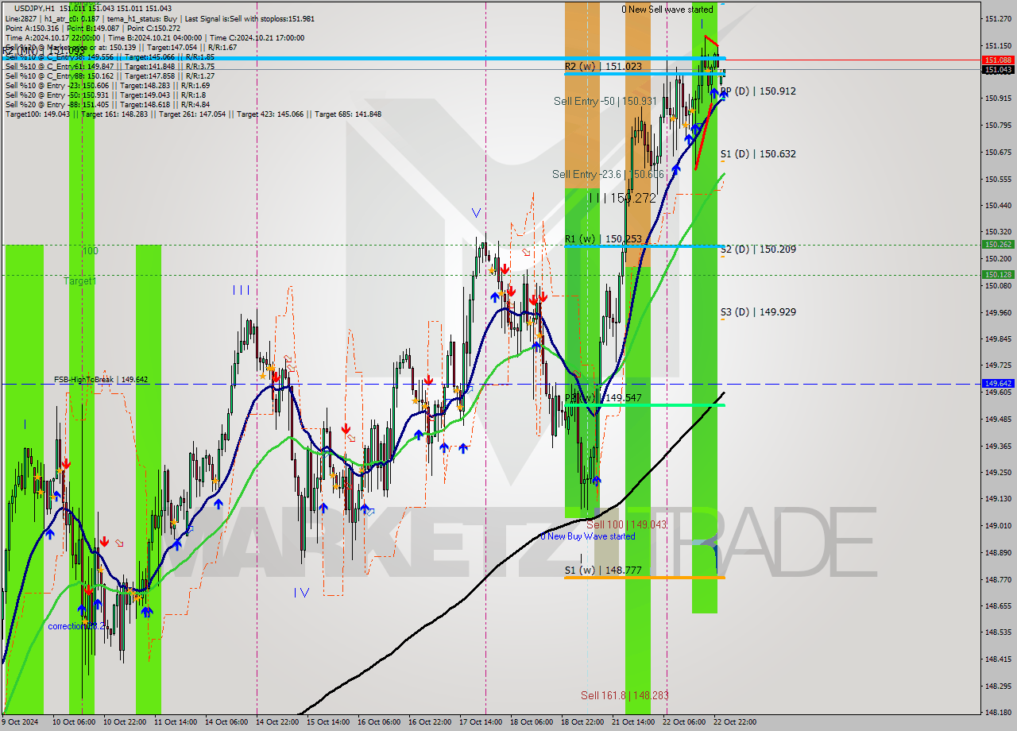Select the green 150.128 price tag

point(998,275)
